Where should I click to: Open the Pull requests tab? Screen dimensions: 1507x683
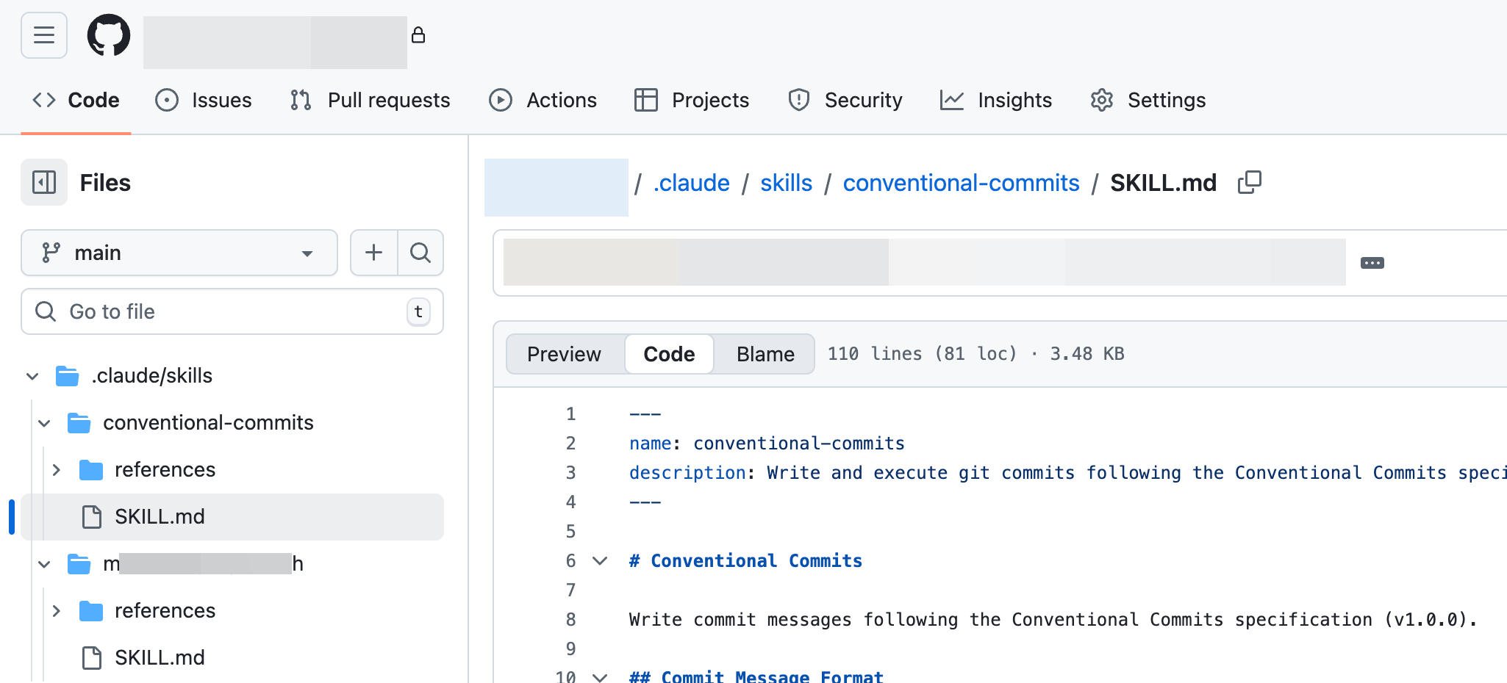pyautogui.click(x=371, y=100)
